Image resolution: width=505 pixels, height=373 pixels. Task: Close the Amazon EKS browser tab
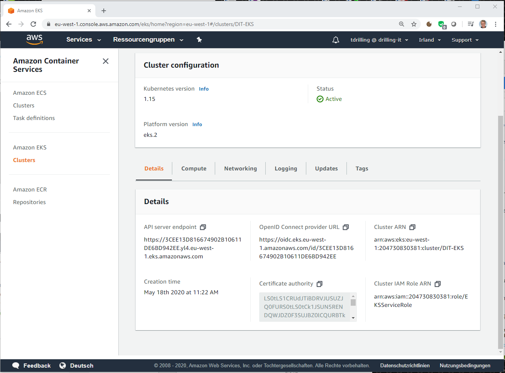point(89,11)
